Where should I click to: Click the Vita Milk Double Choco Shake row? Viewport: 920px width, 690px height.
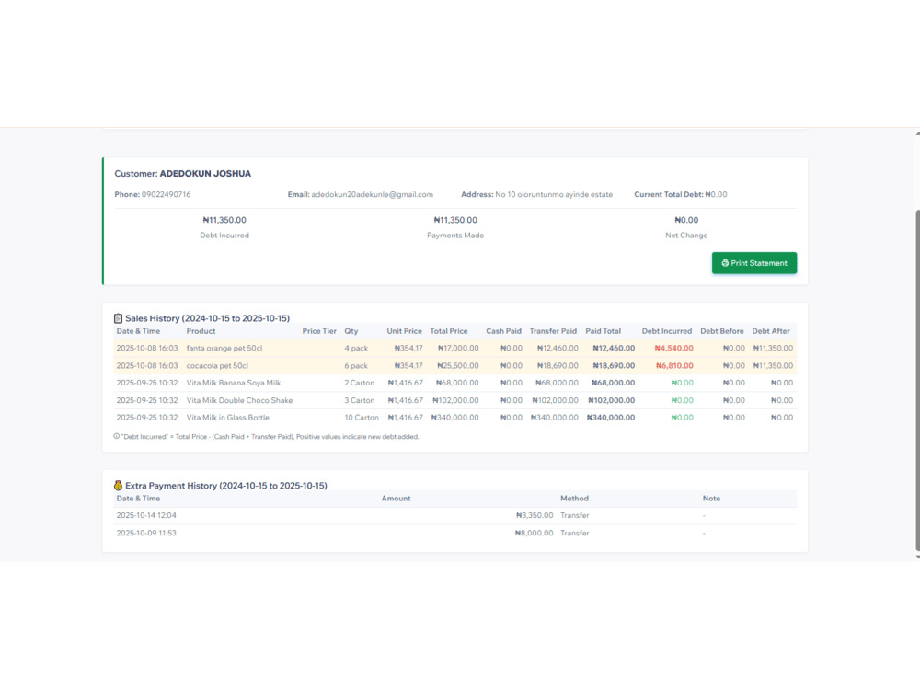coord(455,400)
